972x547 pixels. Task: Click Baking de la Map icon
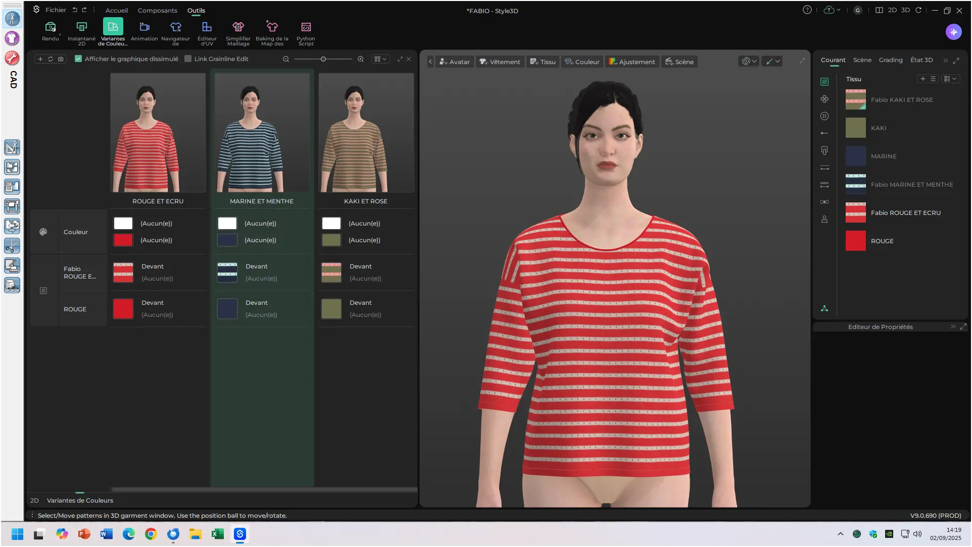[272, 27]
